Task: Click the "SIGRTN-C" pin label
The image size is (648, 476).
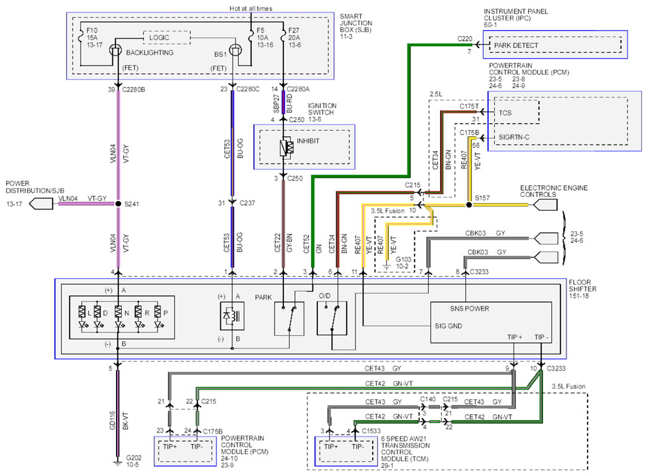Action: (513, 137)
